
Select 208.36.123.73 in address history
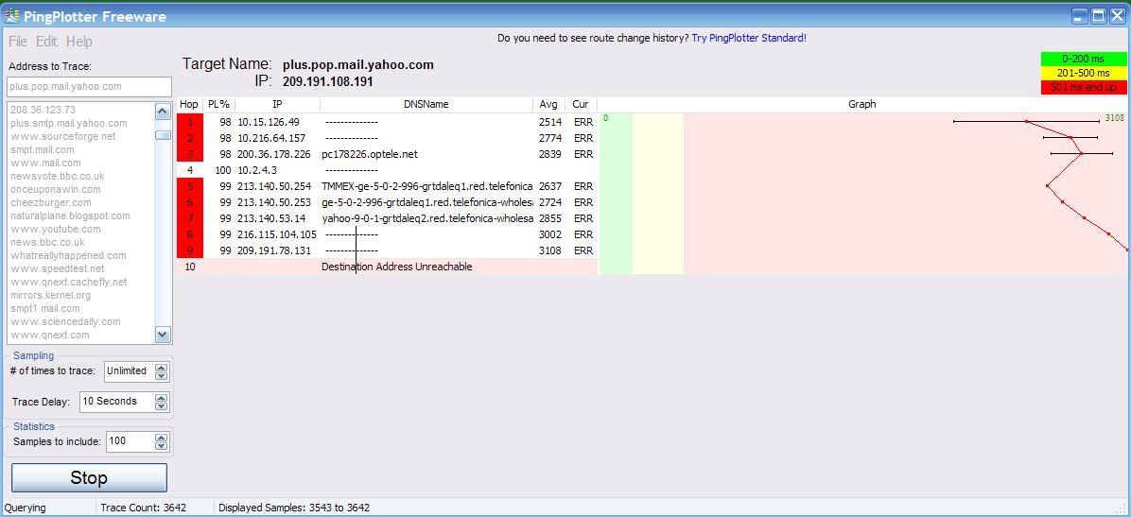pyautogui.click(x=43, y=111)
